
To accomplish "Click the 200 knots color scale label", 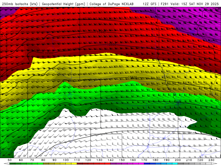I will (x=178, y=160).
